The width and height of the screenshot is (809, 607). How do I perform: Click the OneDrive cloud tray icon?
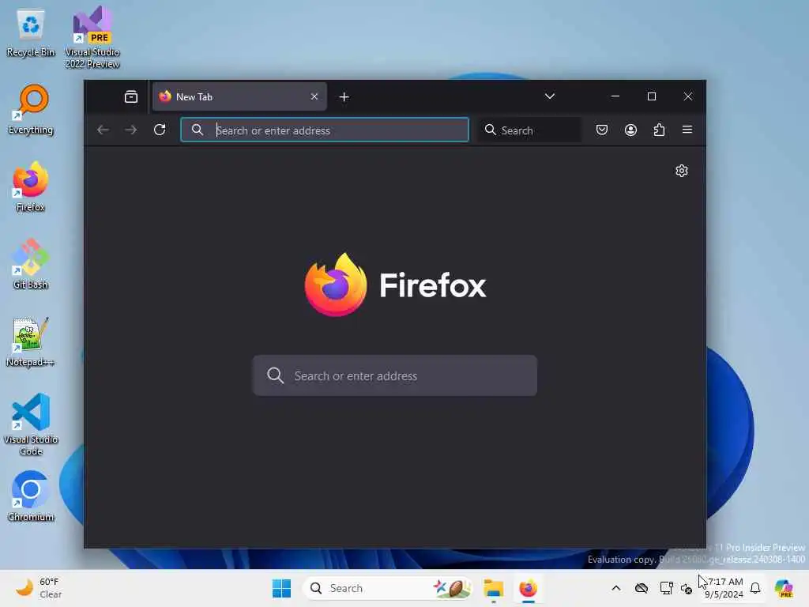[x=642, y=588]
